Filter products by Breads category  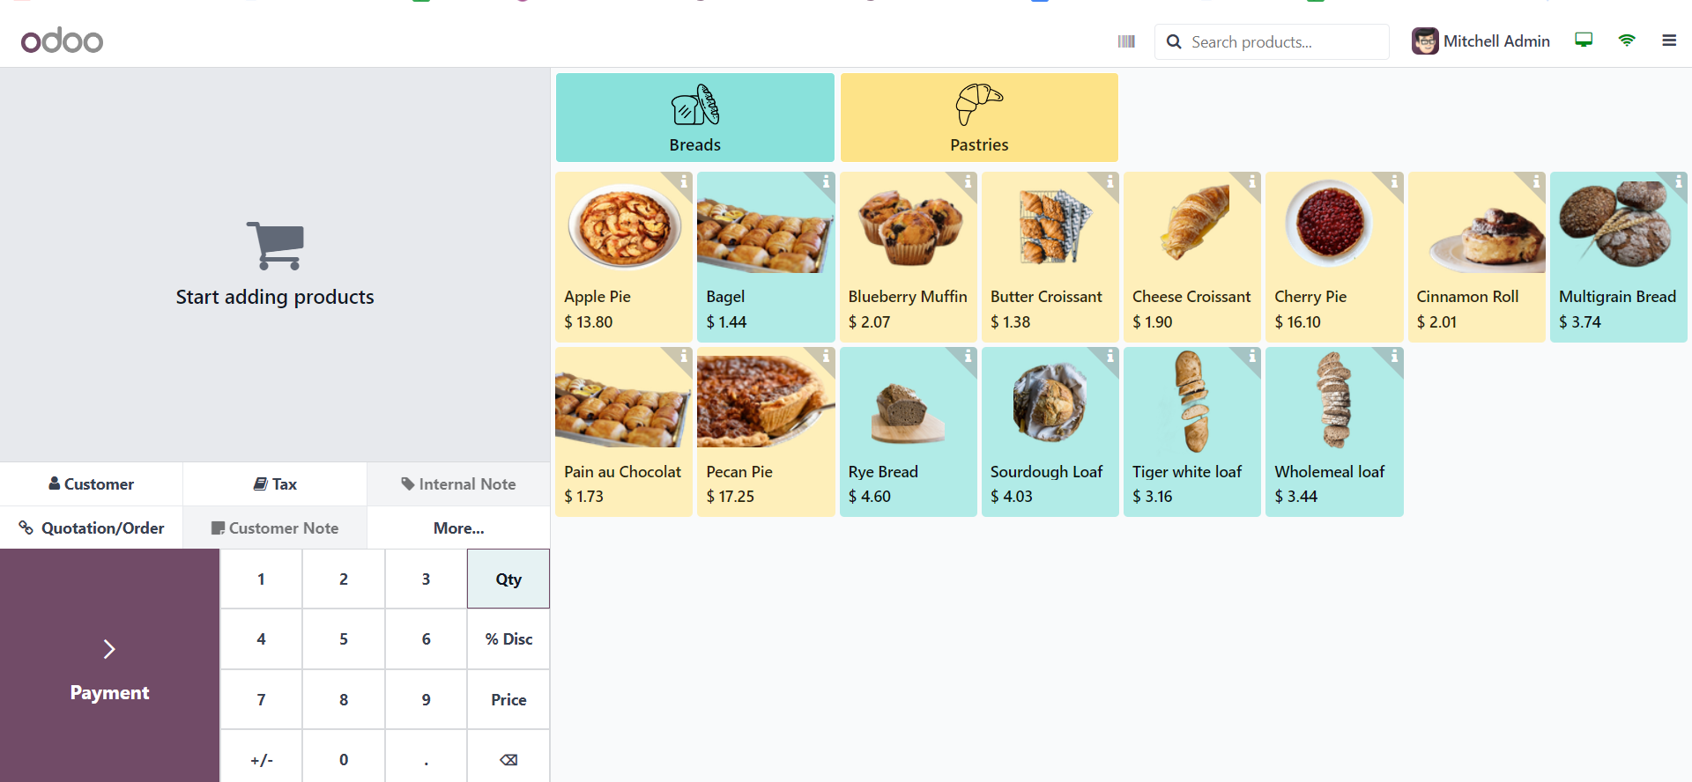pyautogui.click(x=694, y=118)
